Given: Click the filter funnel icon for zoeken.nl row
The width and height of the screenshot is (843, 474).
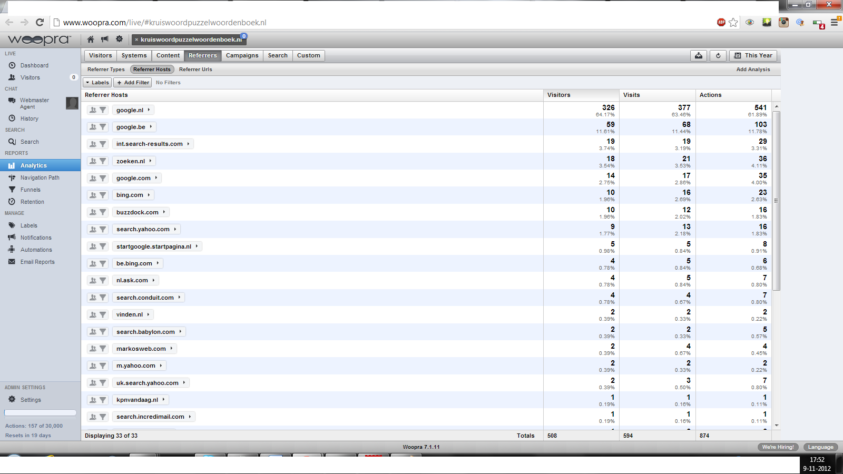Looking at the screenshot, I should [103, 161].
